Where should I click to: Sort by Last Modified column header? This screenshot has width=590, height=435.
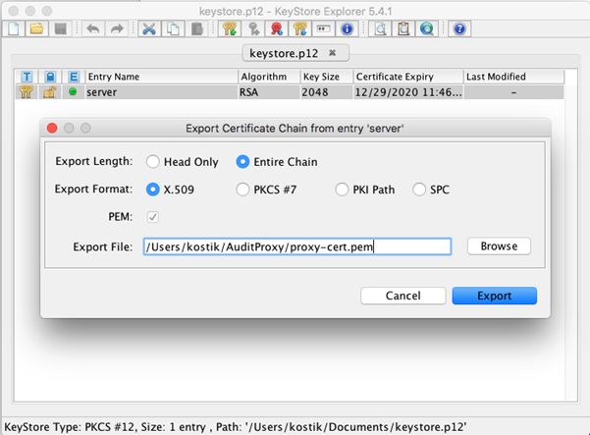tap(513, 77)
